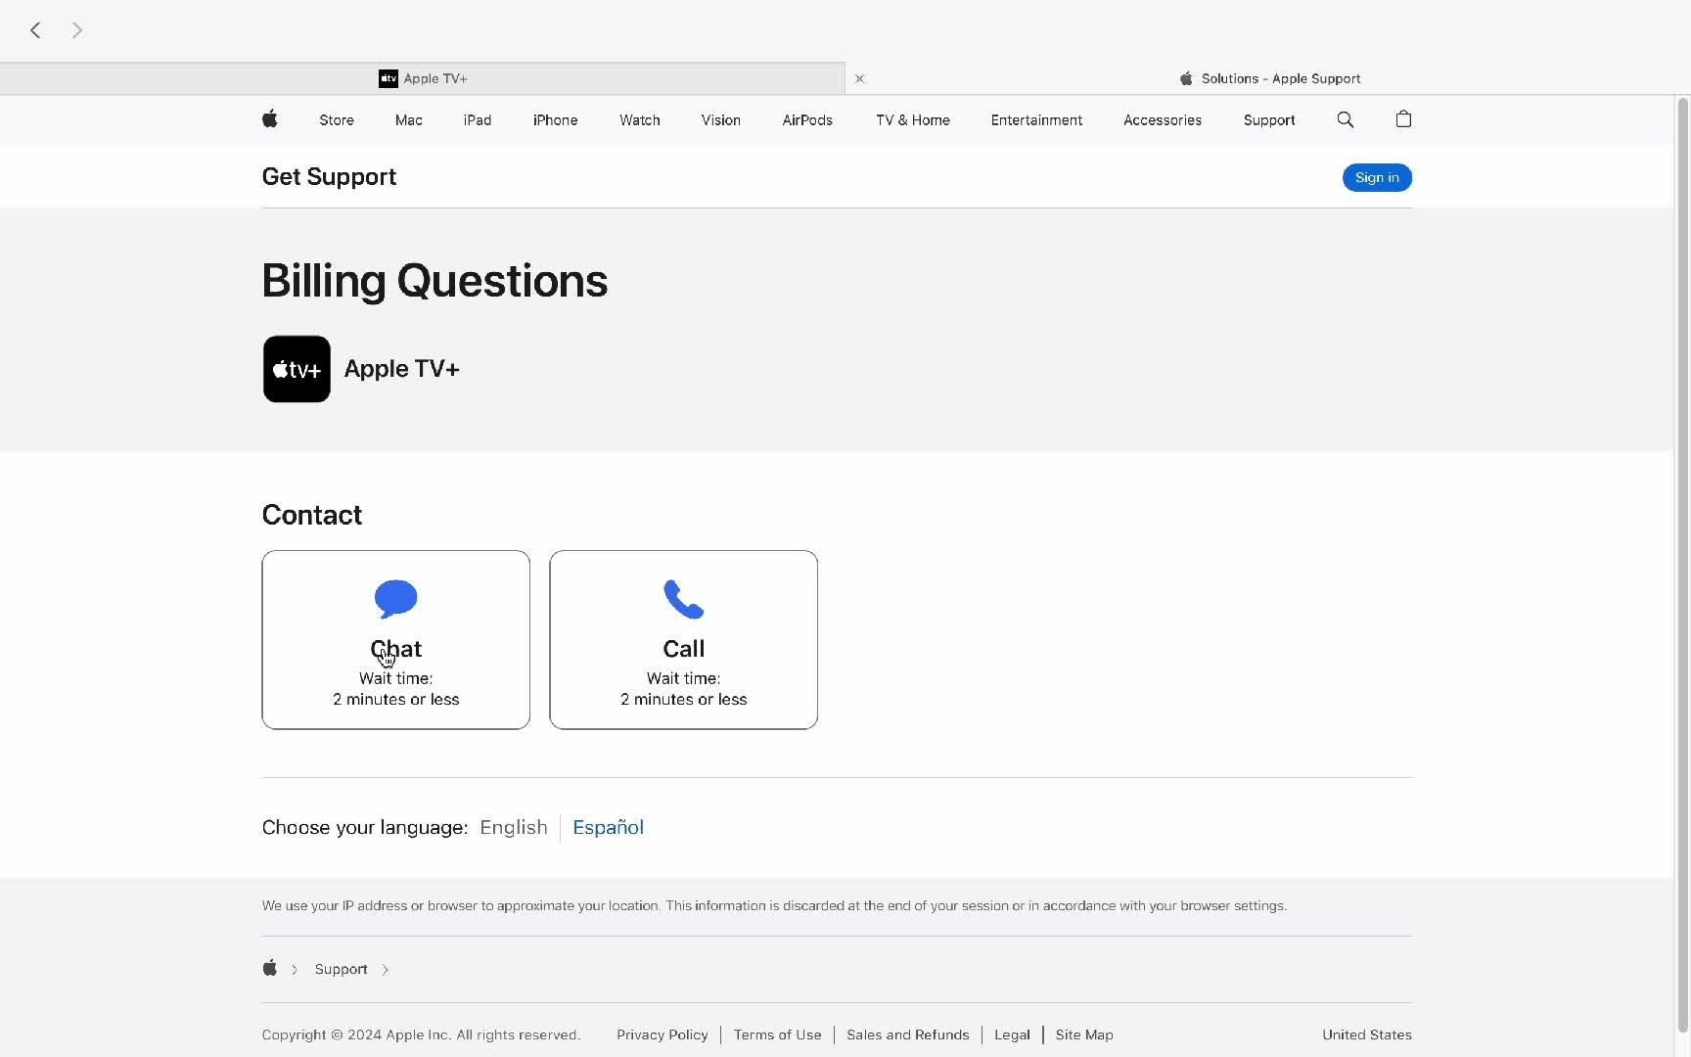Open the search magnifier icon

[x=1346, y=119]
